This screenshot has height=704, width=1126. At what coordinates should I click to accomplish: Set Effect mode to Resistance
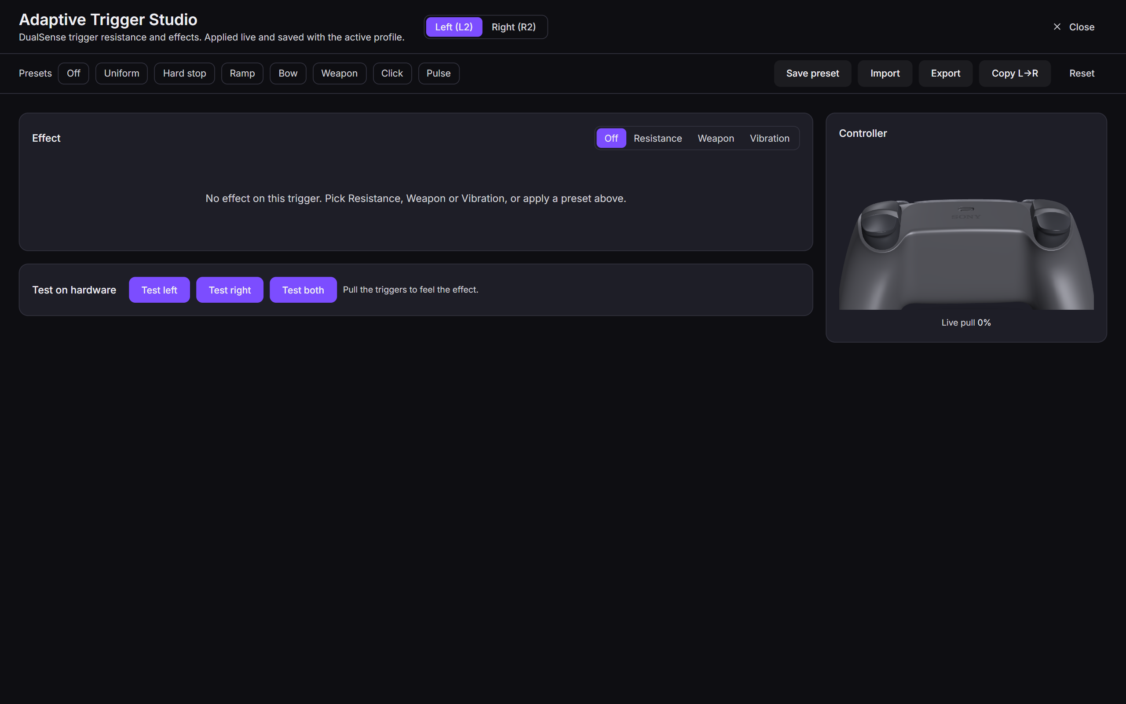[658, 138]
